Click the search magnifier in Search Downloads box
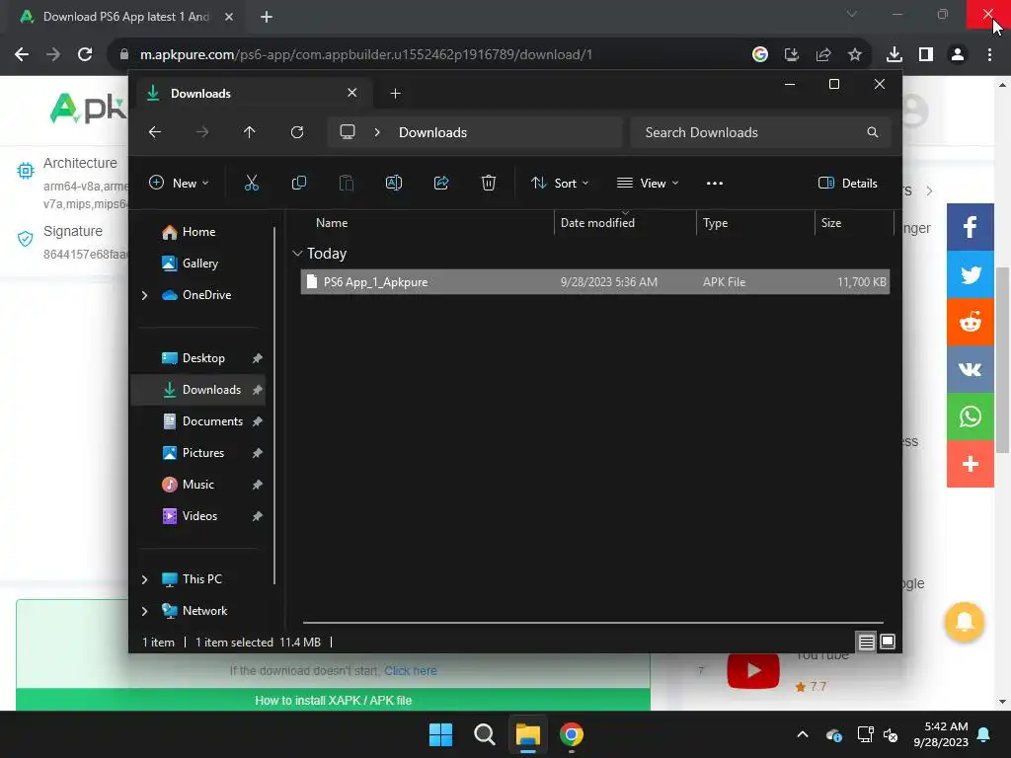 [873, 132]
